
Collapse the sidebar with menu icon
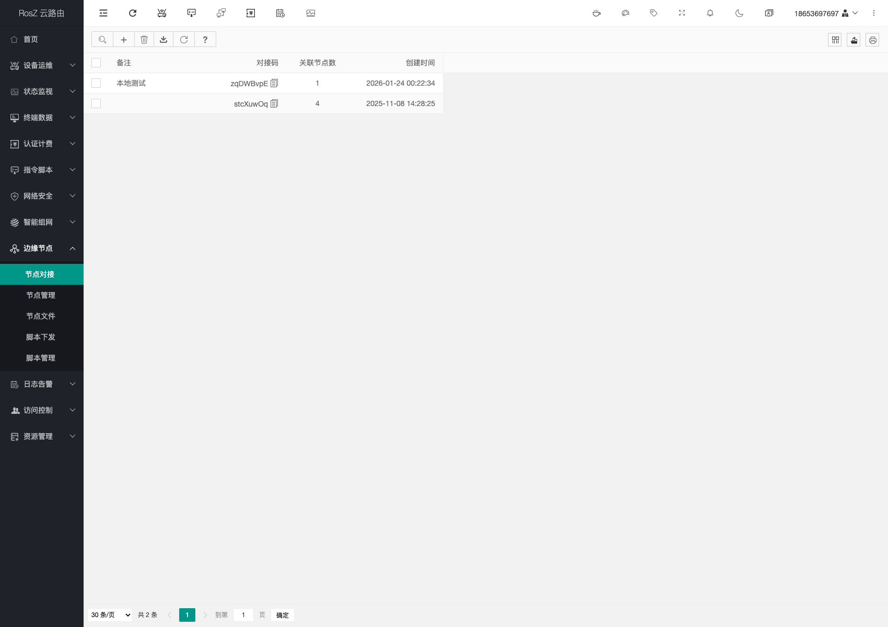pyautogui.click(x=103, y=13)
